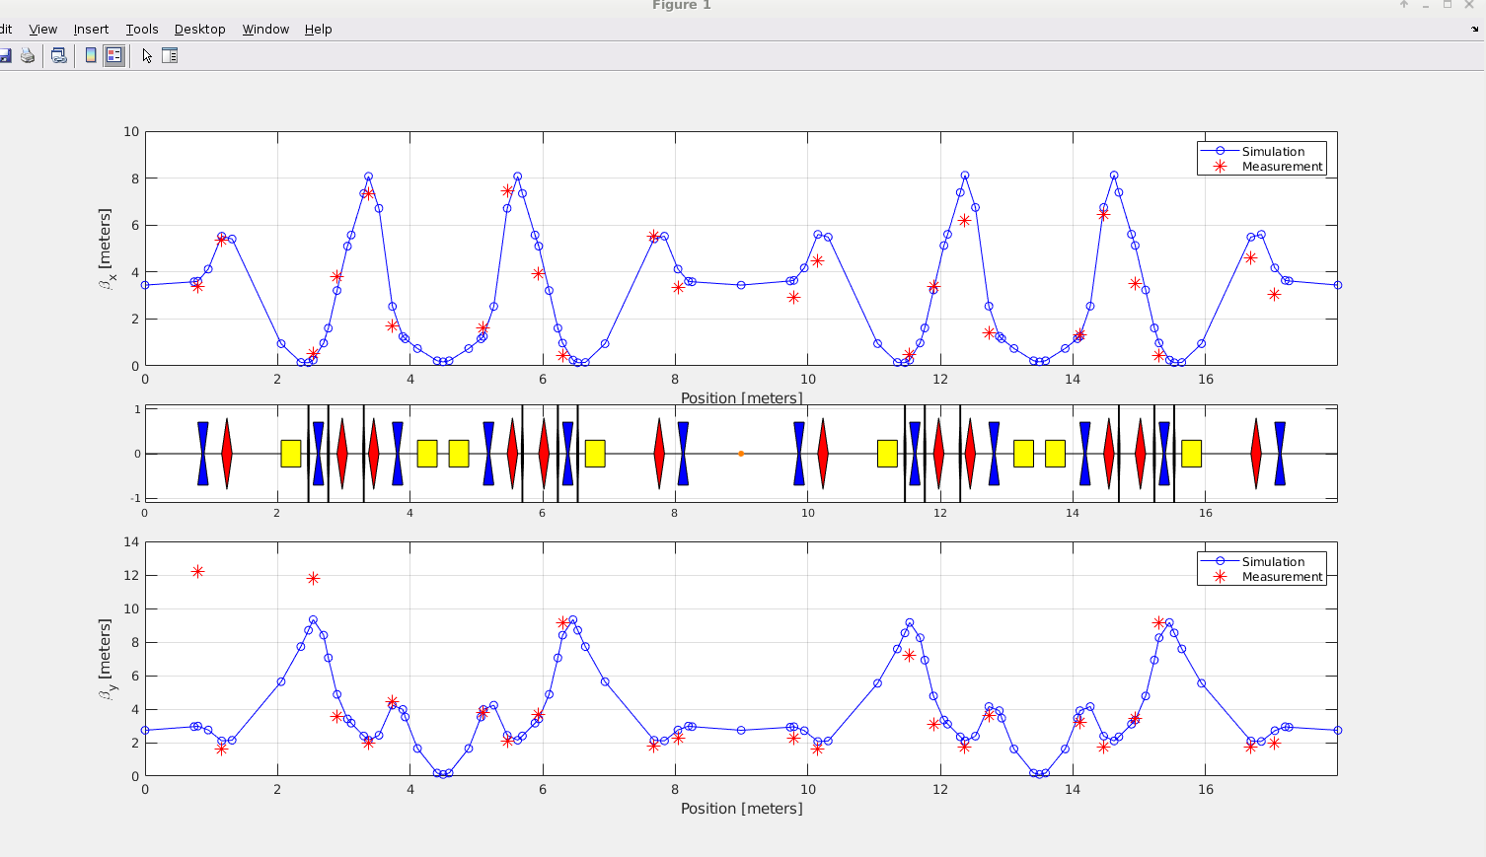Open the Window menu

pos(265,29)
